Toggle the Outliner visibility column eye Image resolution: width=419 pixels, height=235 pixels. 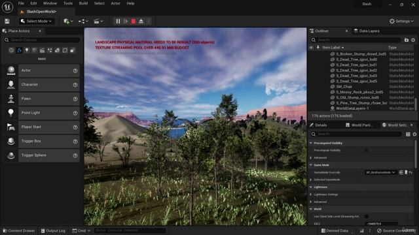click(312, 48)
